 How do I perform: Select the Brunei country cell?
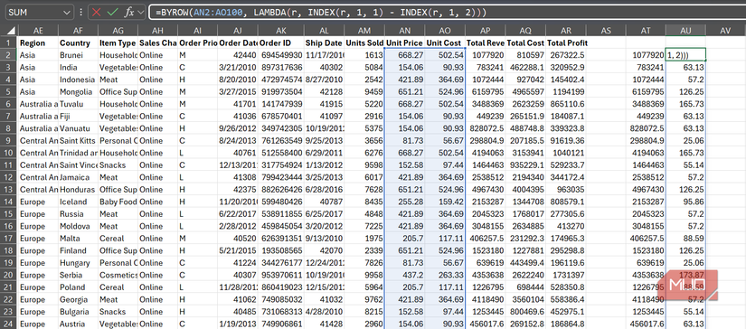point(78,55)
